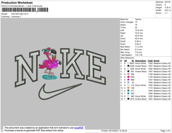Click the trims value '33'

pyautogui.click(x=136, y=28)
